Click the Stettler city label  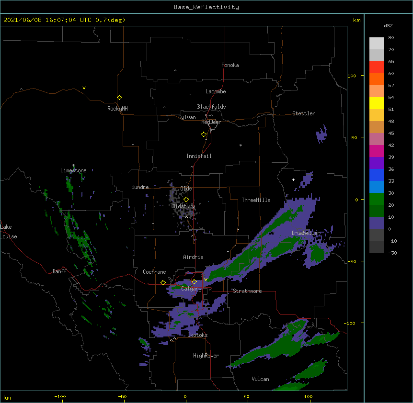pos(304,113)
